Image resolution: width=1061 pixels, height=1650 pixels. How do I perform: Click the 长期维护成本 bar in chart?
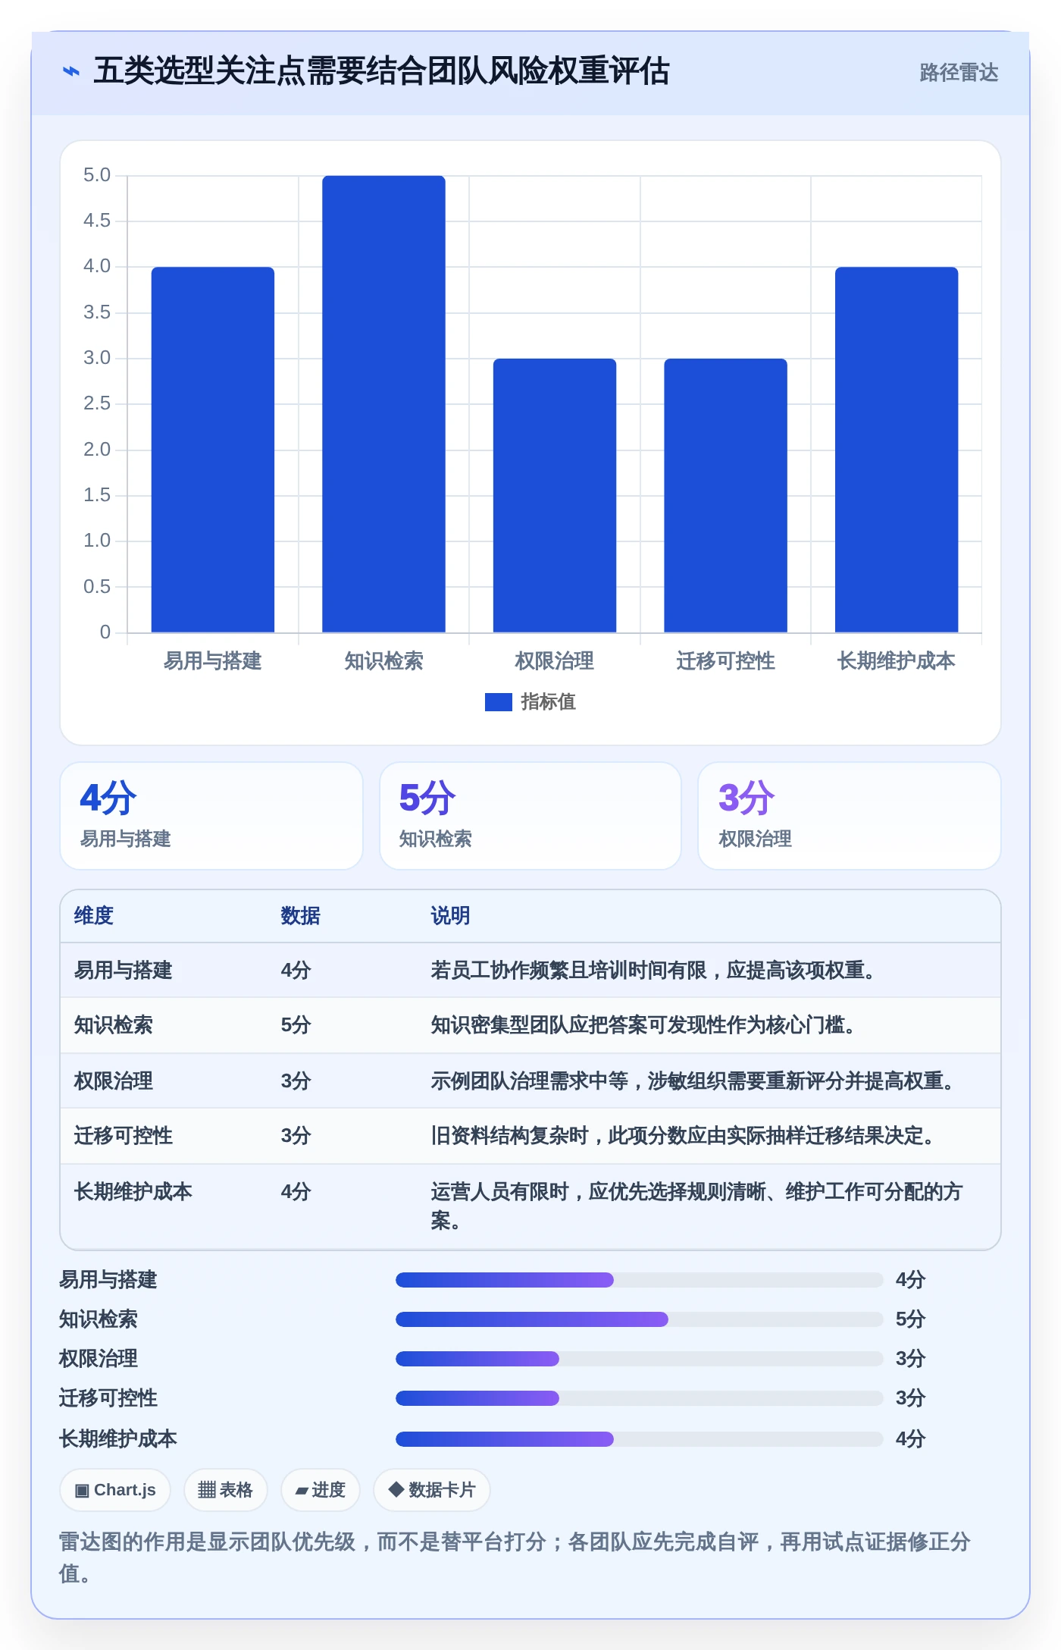pos(897,449)
